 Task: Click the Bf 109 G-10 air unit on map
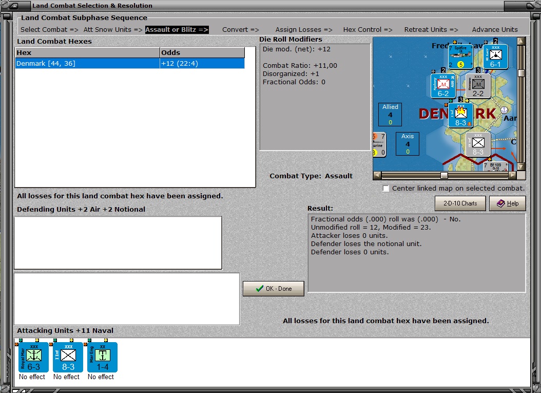[x=495, y=166]
